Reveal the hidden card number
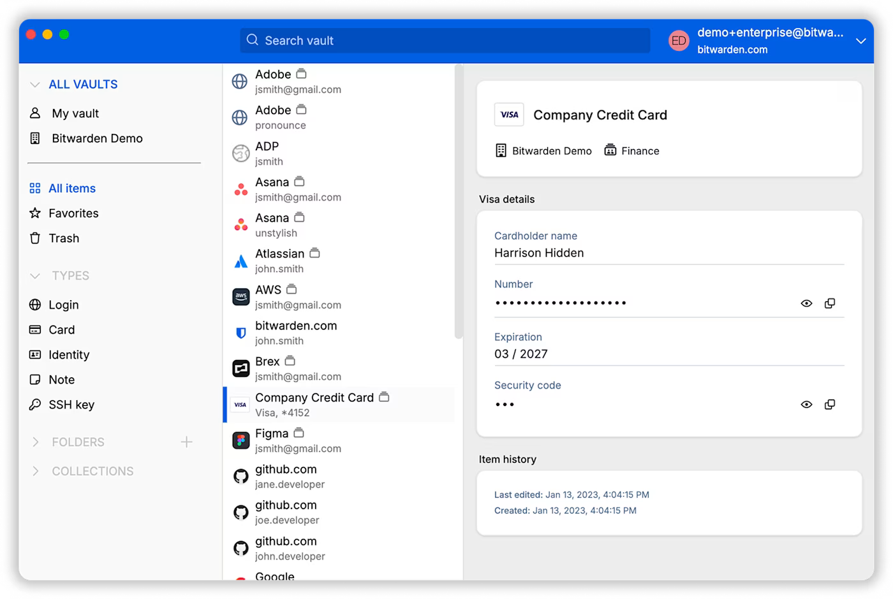The image size is (893, 599). point(806,303)
